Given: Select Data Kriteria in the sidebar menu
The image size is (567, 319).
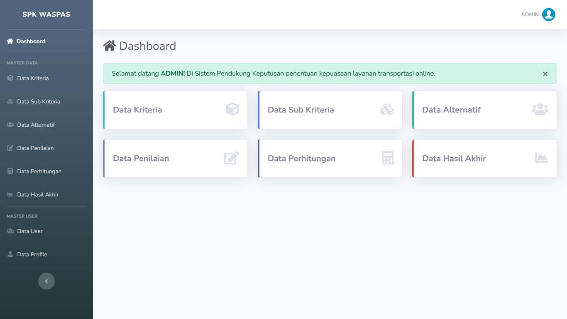Looking at the screenshot, I should point(33,78).
